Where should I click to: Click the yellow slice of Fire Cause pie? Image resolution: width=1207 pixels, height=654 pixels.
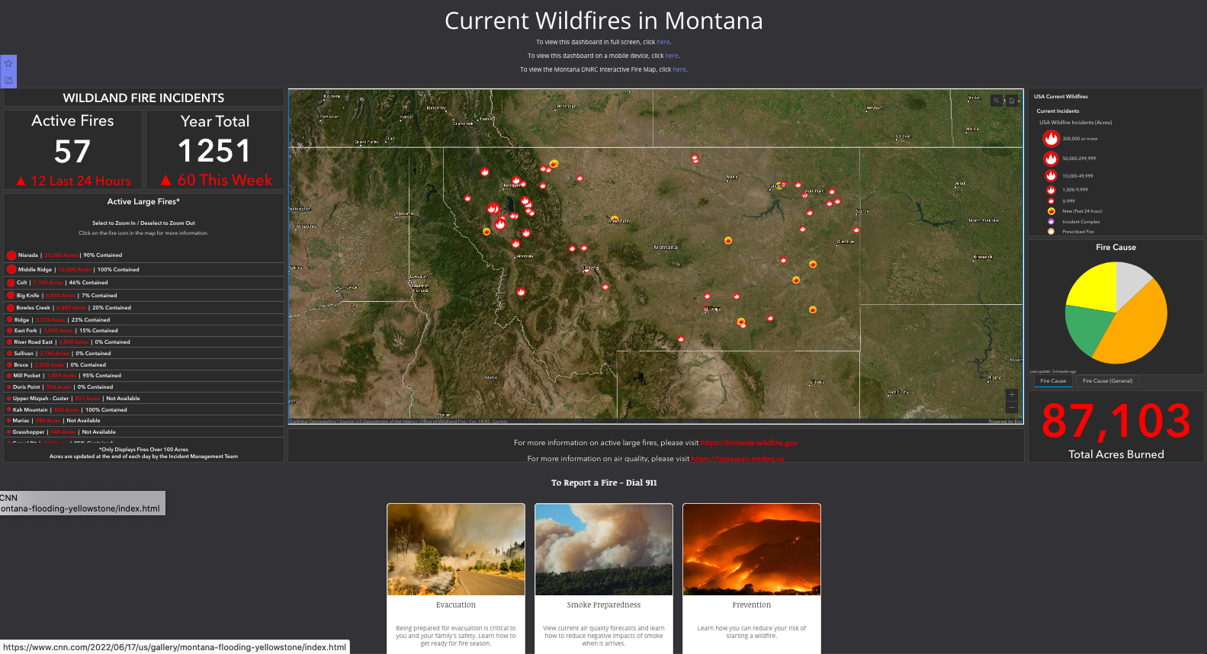[1092, 288]
